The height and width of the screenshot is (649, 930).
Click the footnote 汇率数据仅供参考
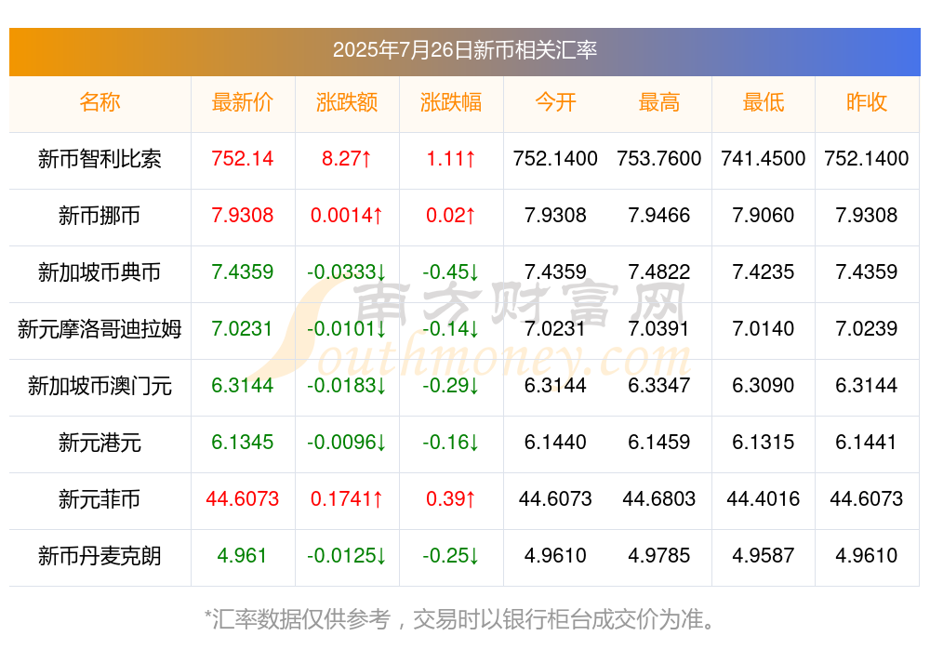(x=301, y=619)
